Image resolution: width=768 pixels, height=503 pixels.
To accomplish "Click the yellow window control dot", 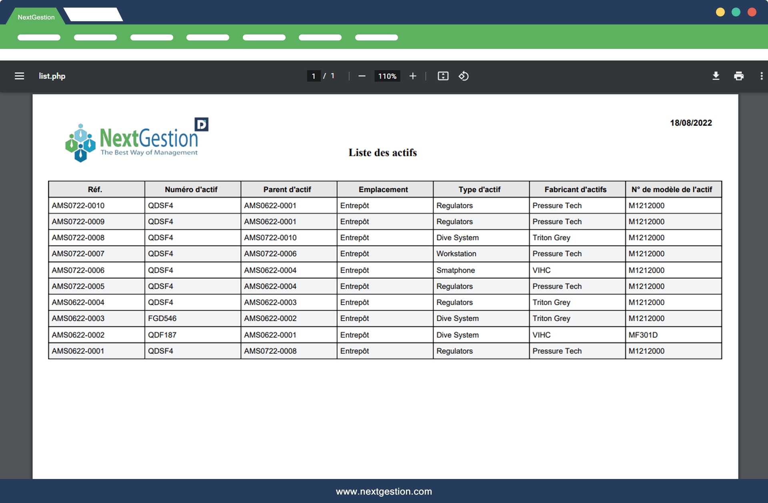I will coord(720,12).
